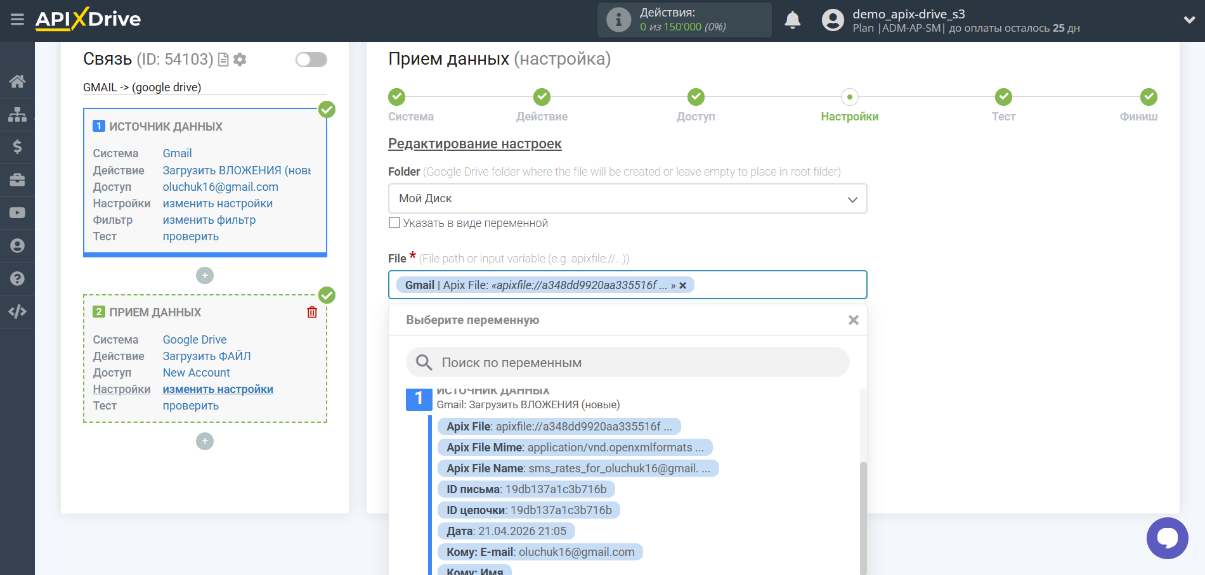Open the connection settings gear icon

click(240, 60)
